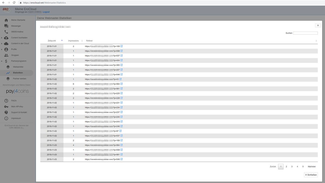Sort table by Zeitpunkt column arrow
The height and width of the screenshot is (183, 325).
[x=62, y=40]
